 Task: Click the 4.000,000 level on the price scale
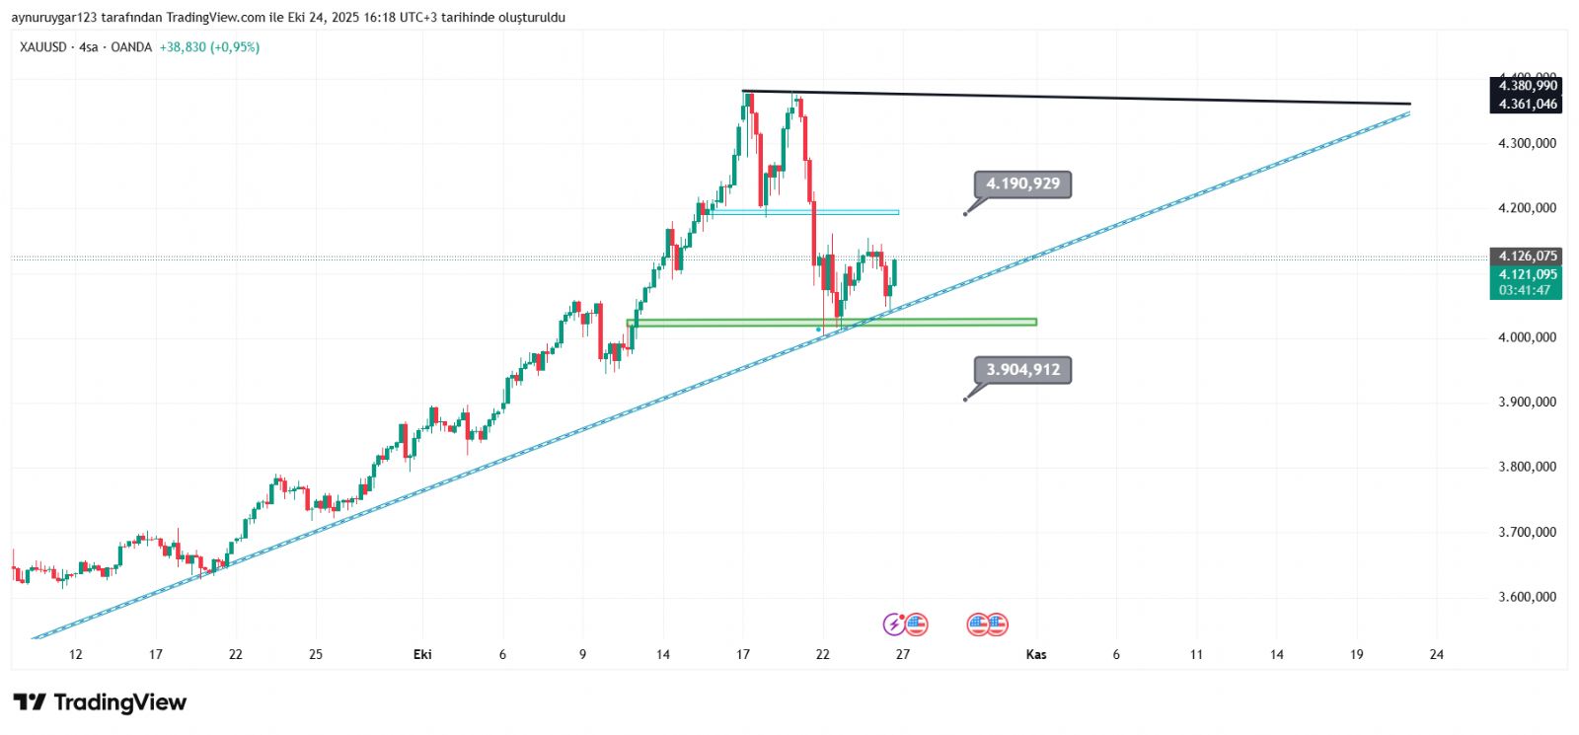click(x=1527, y=337)
